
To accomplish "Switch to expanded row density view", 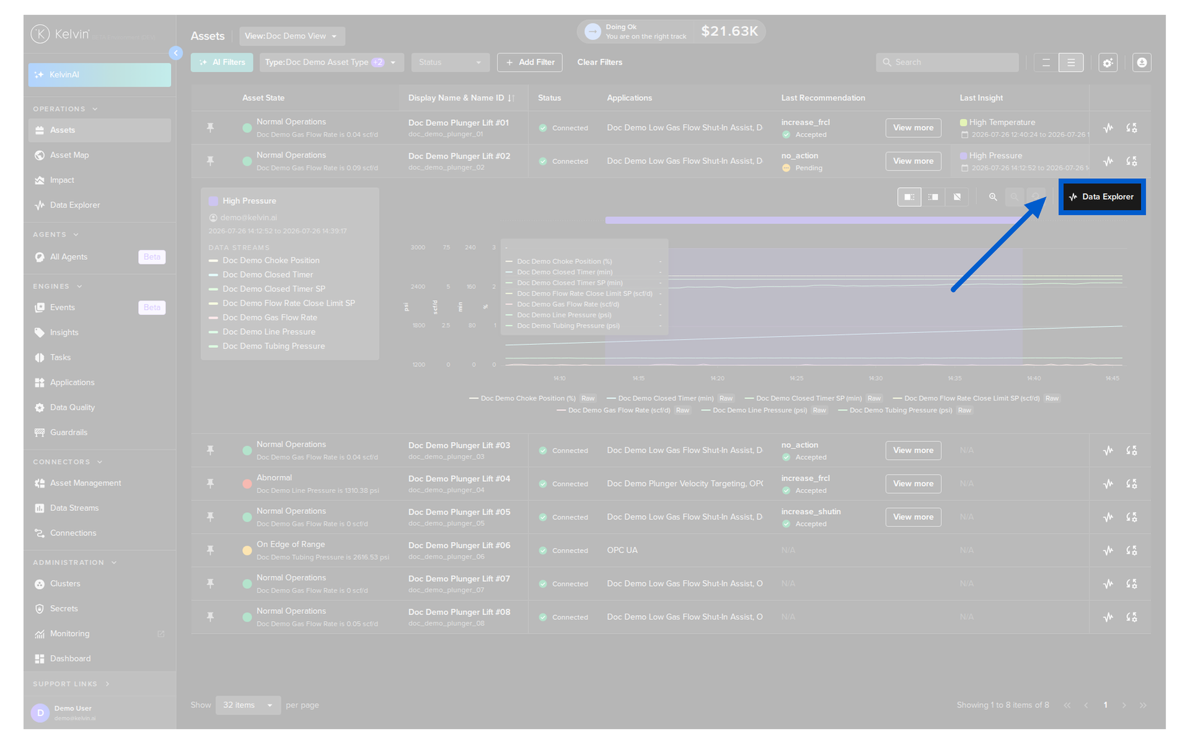I will pyautogui.click(x=1071, y=62).
